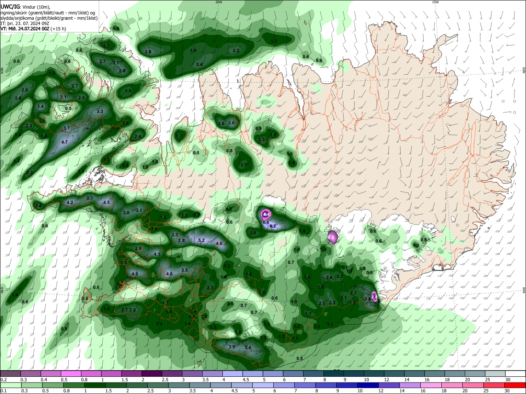Pick the dark purple 2 swatch, upper legend row
Viewport: 526px width, 394px height.
151,374
